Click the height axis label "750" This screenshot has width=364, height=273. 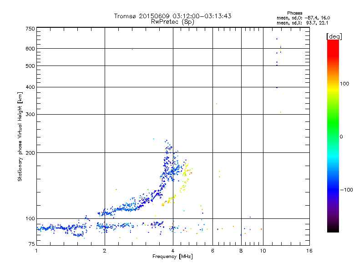pyautogui.click(x=30, y=29)
